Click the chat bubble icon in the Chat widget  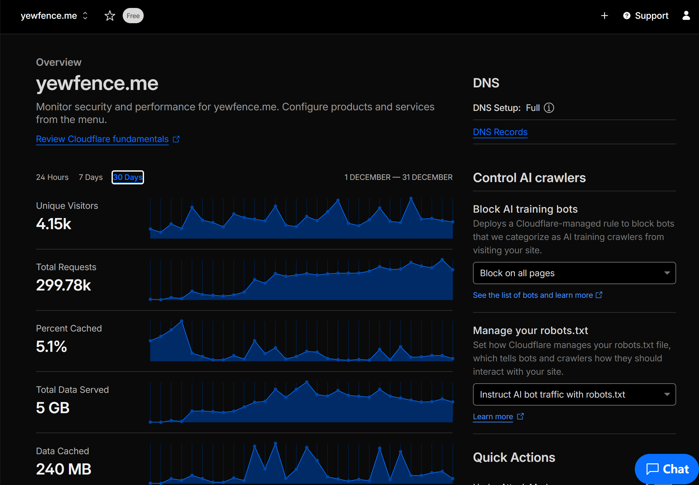pos(653,469)
